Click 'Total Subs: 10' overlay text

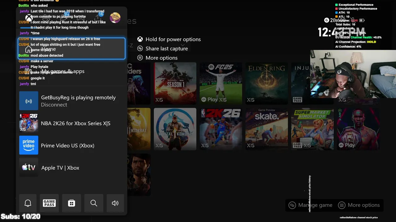click(x=345, y=24)
